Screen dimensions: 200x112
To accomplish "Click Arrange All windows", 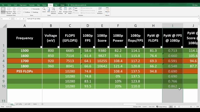I will (x=65, y=11).
